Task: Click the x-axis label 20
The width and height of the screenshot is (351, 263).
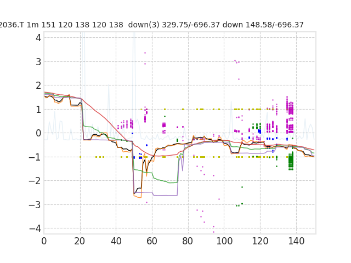Action: [x=80, y=241]
